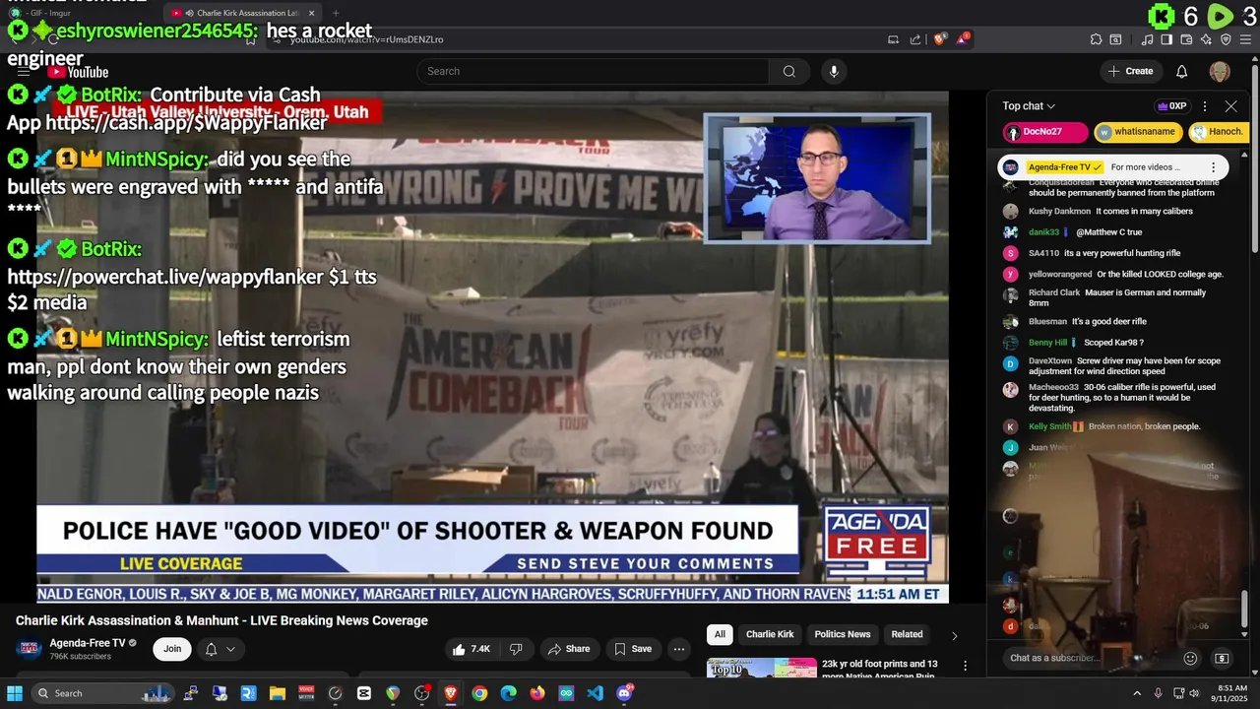Show more filter chips arrow

click(x=954, y=635)
